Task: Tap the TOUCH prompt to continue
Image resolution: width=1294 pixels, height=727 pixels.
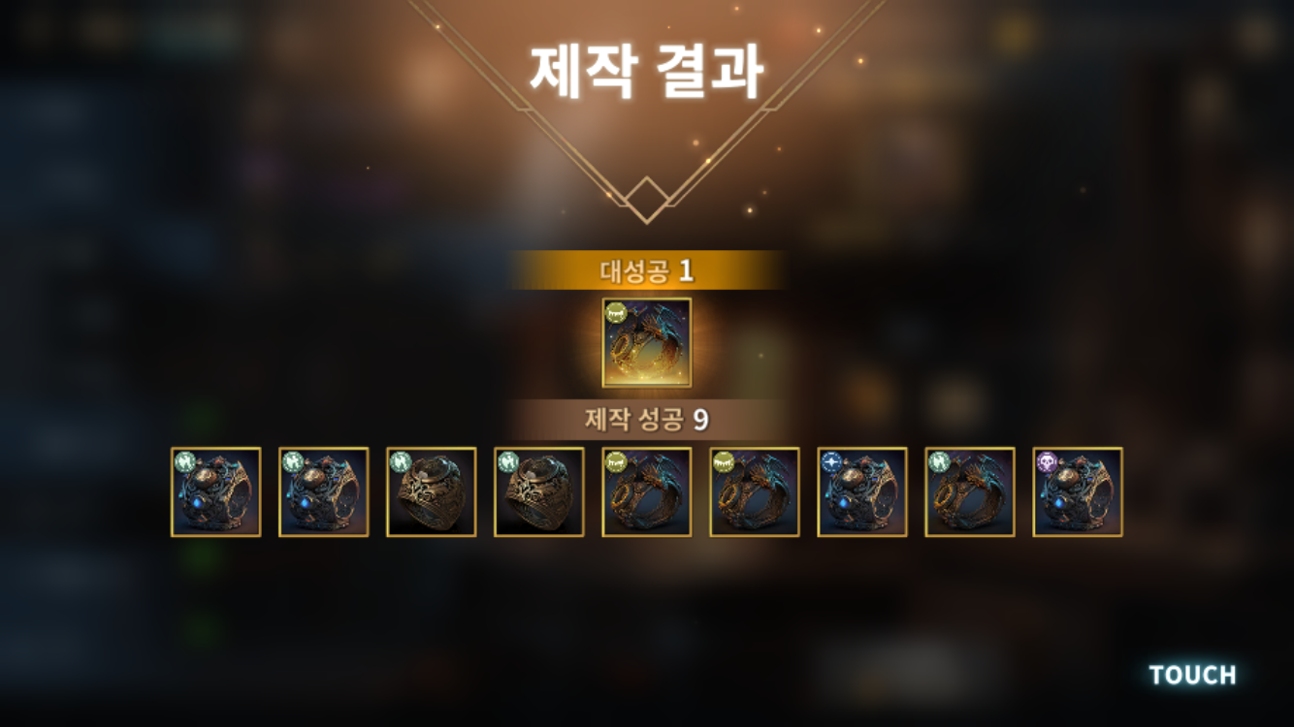Action: pyautogui.click(x=1192, y=675)
